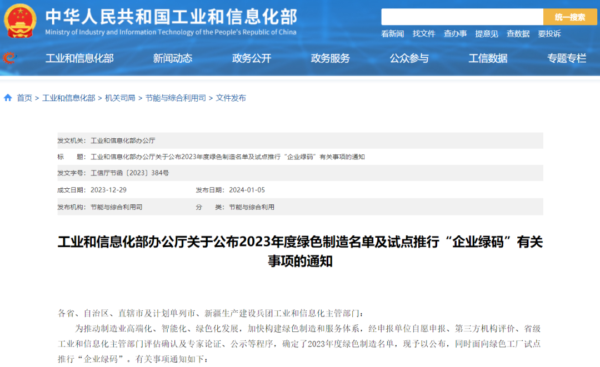Click the 统一搜索 search button

[x=570, y=17]
